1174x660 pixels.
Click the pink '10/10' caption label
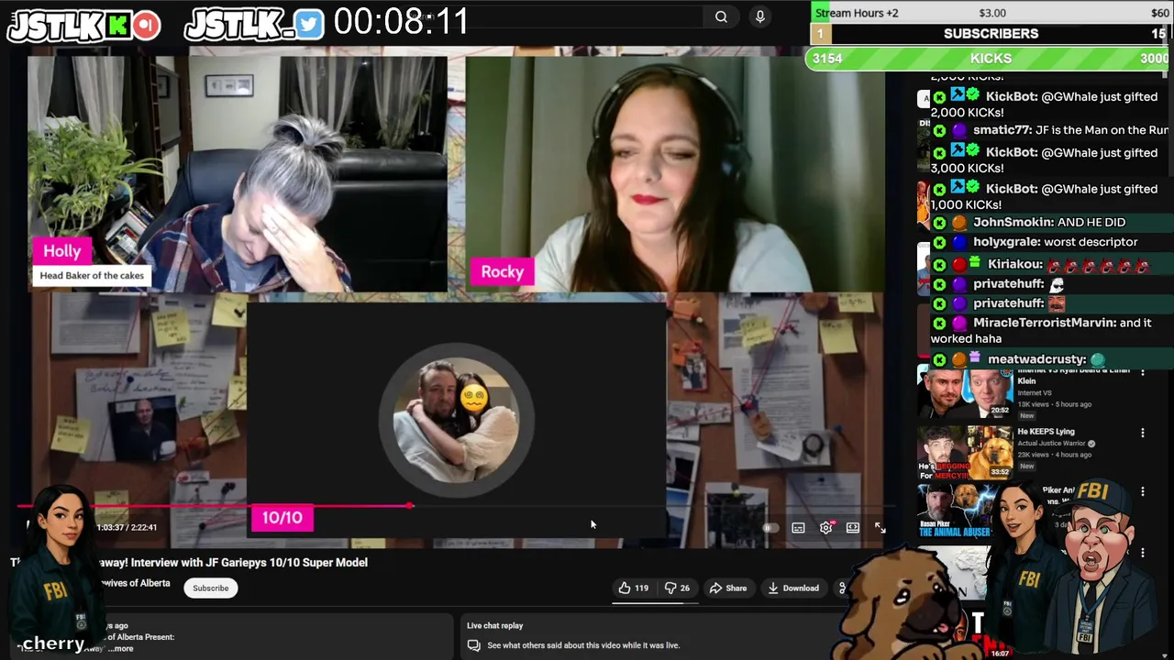282,518
